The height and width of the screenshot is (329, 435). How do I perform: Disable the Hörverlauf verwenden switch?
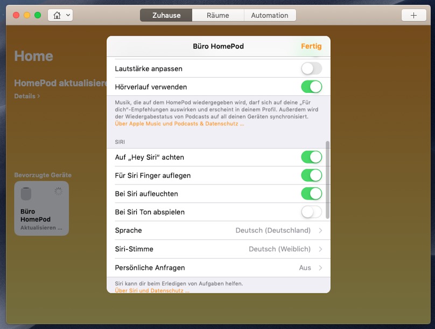pos(311,87)
